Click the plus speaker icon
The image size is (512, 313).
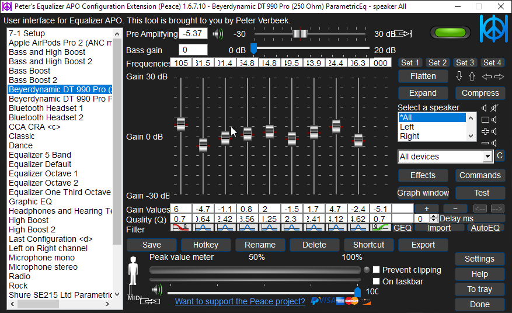[x=489, y=131]
